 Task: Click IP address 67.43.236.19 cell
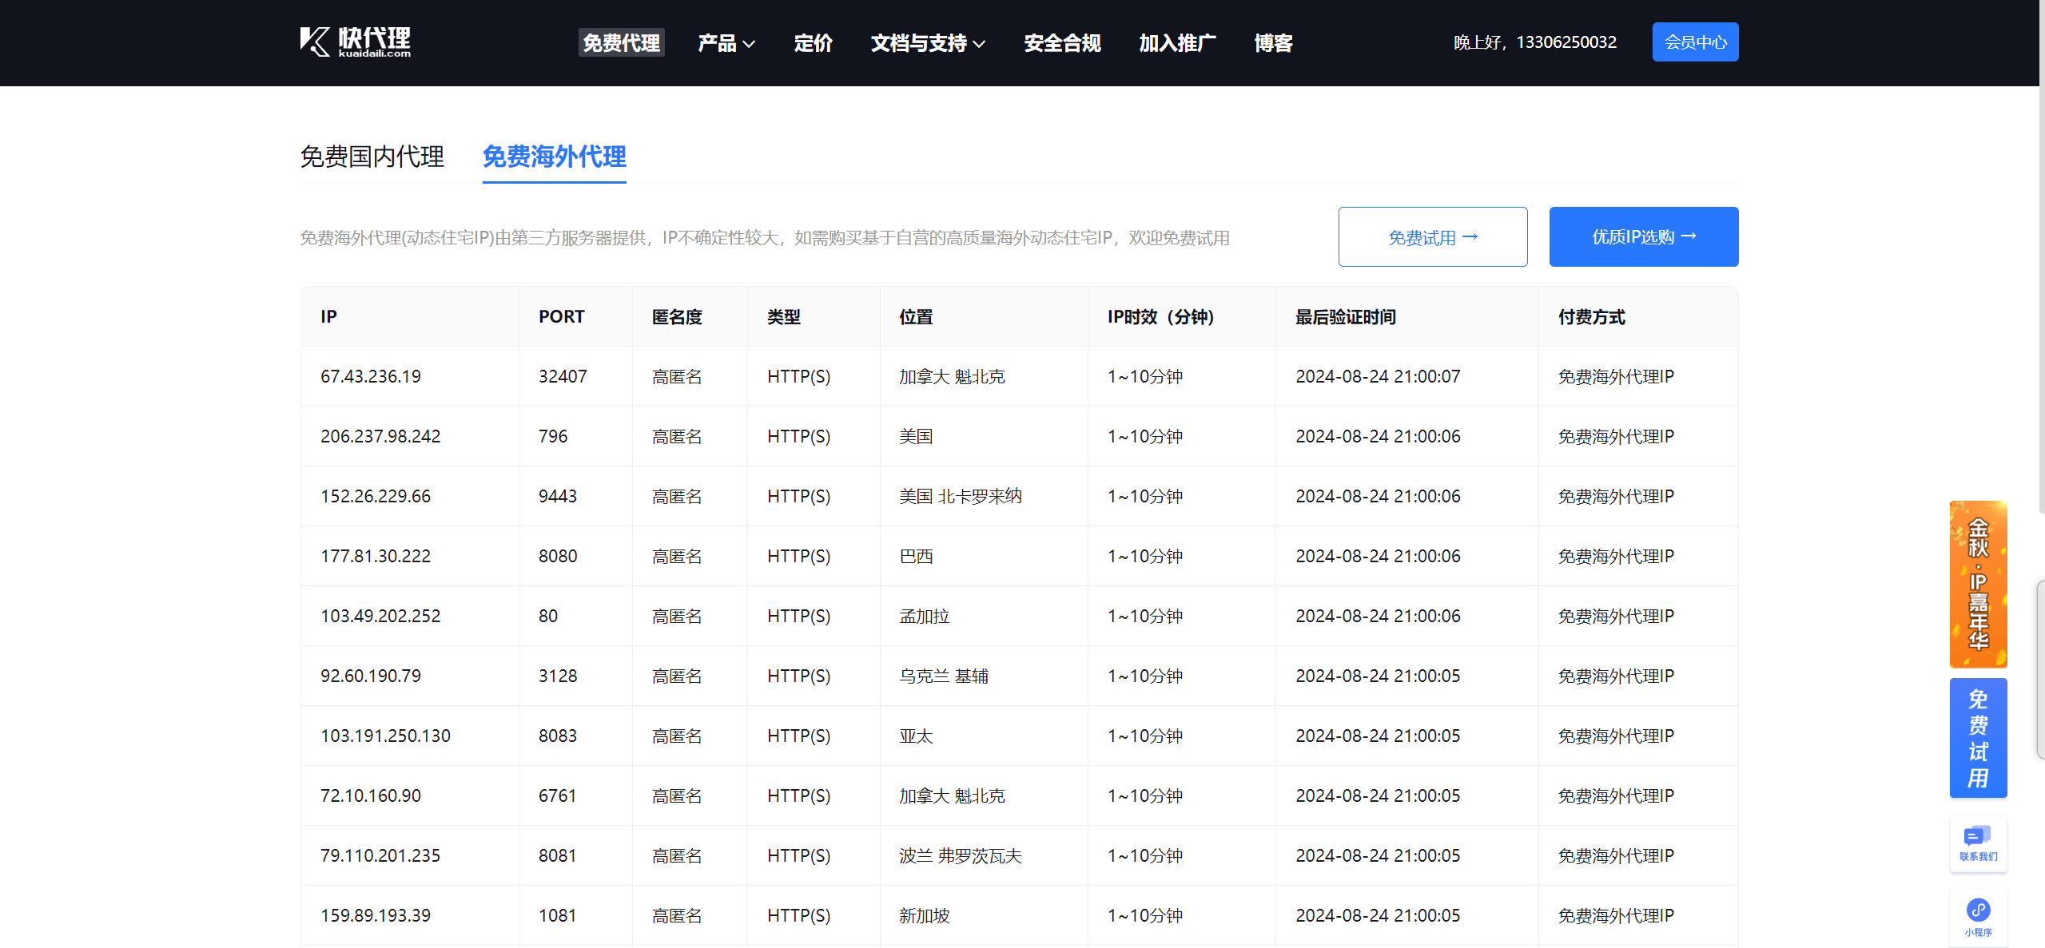pos(371,376)
